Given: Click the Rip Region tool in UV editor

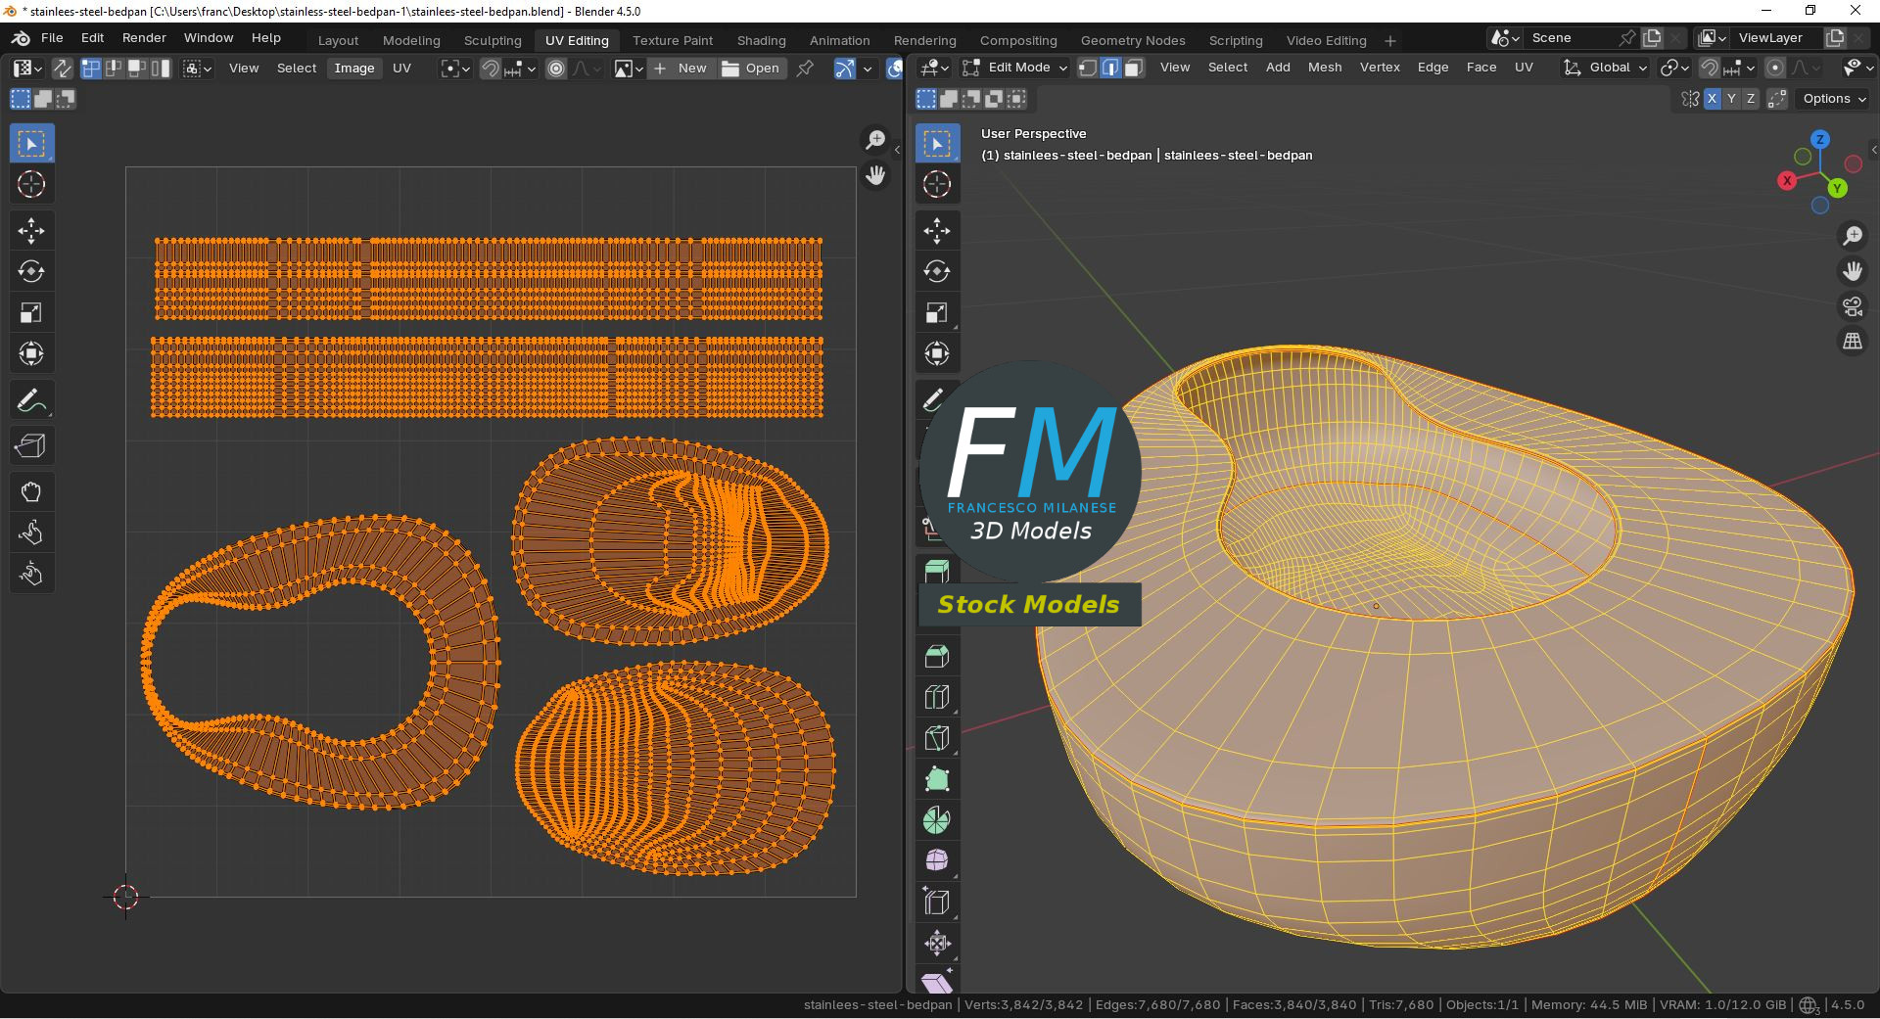Looking at the screenshot, I should point(31,446).
